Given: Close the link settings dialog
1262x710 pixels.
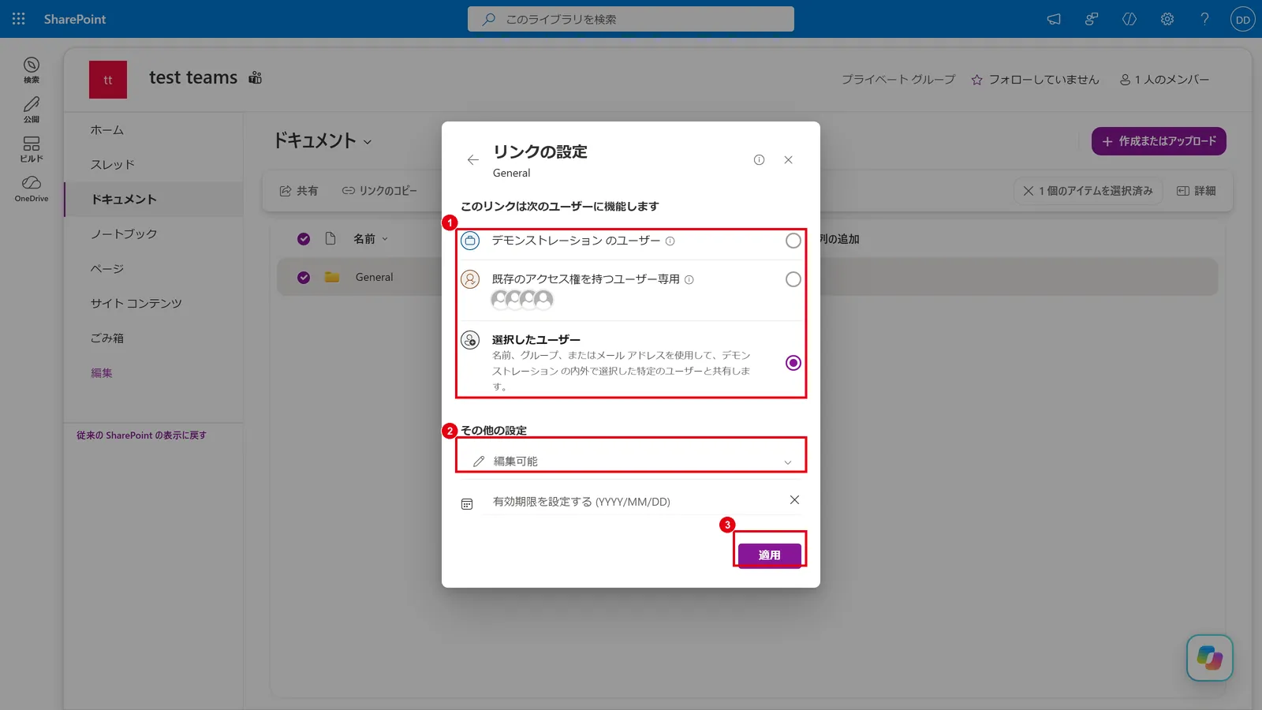Looking at the screenshot, I should pos(788,160).
